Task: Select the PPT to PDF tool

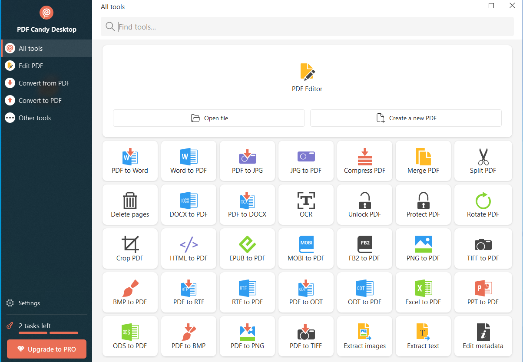Action: click(x=483, y=293)
